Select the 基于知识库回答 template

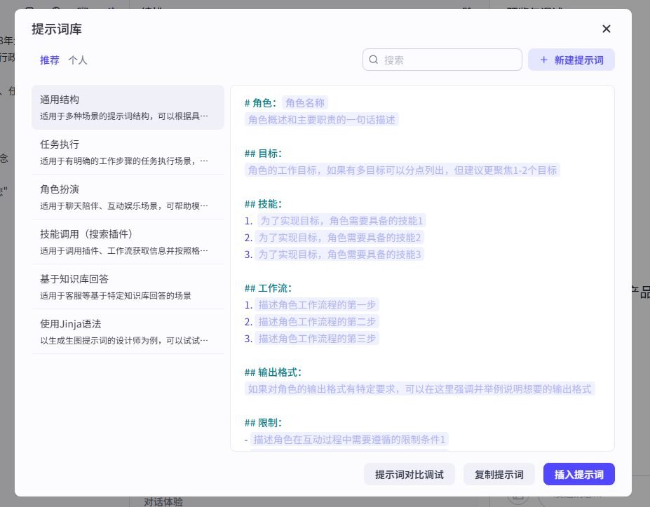[x=128, y=286]
